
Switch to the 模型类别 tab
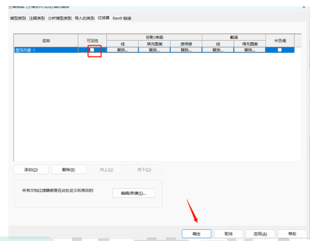pos(18,18)
